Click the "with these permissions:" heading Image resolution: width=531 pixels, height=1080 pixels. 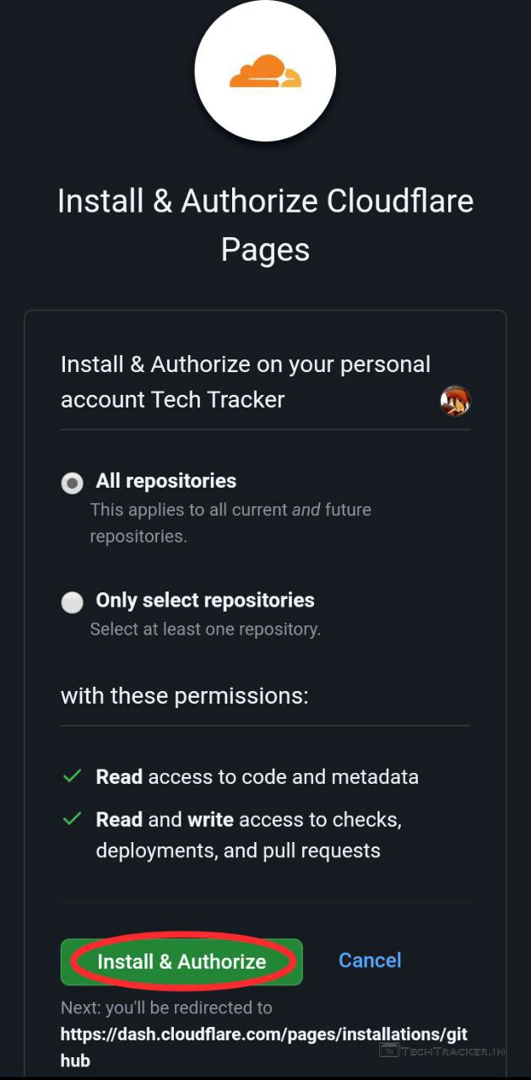point(184,695)
